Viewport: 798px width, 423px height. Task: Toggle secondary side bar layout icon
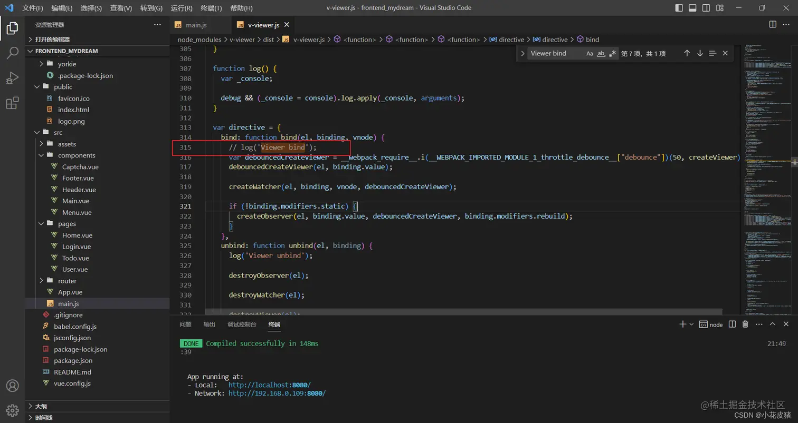click(706, 8)
